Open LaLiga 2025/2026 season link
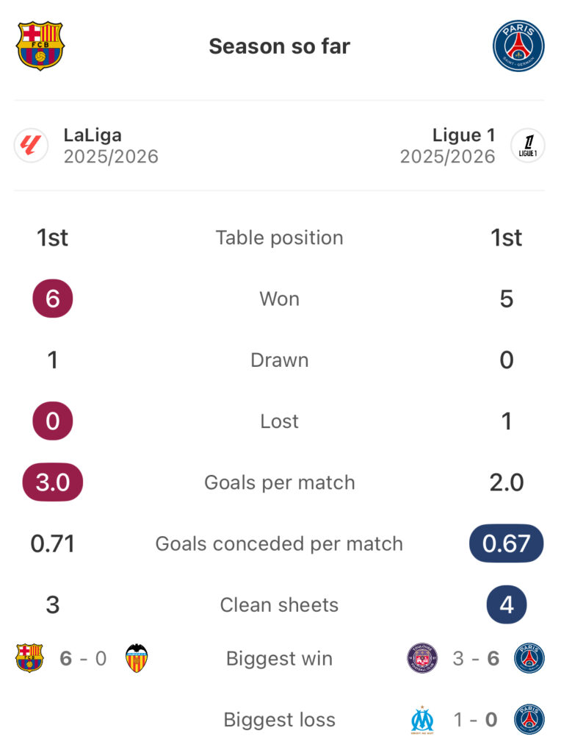 coord(110,146)
